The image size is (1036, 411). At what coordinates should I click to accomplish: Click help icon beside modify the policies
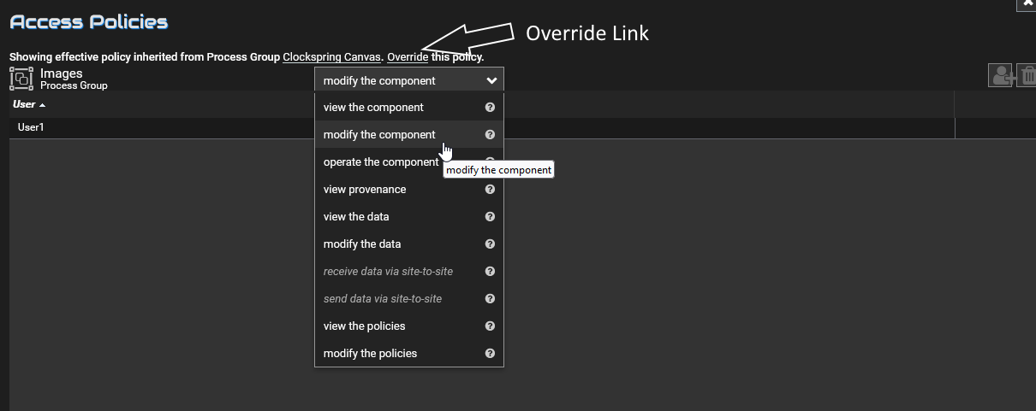click(490, 354)
